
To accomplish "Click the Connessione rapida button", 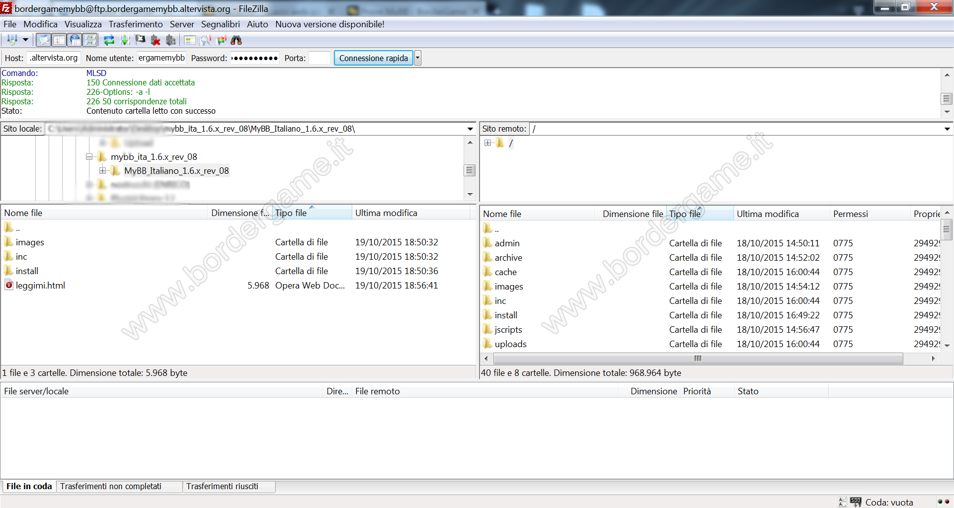I will tap(373, 58).
